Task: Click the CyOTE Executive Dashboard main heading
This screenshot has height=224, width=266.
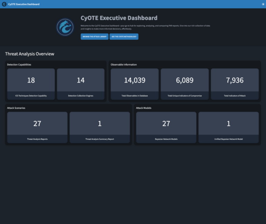Action: pos(119,18)
